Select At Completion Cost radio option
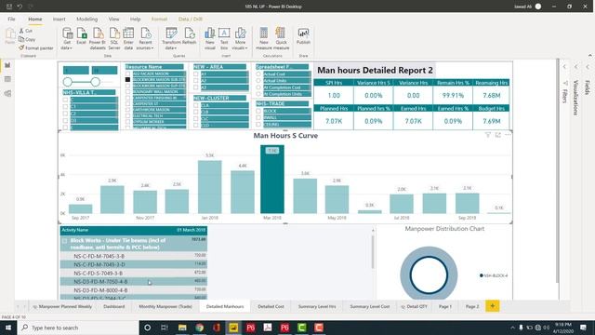Screen dimensions: 595x335 tap(258, 87)
